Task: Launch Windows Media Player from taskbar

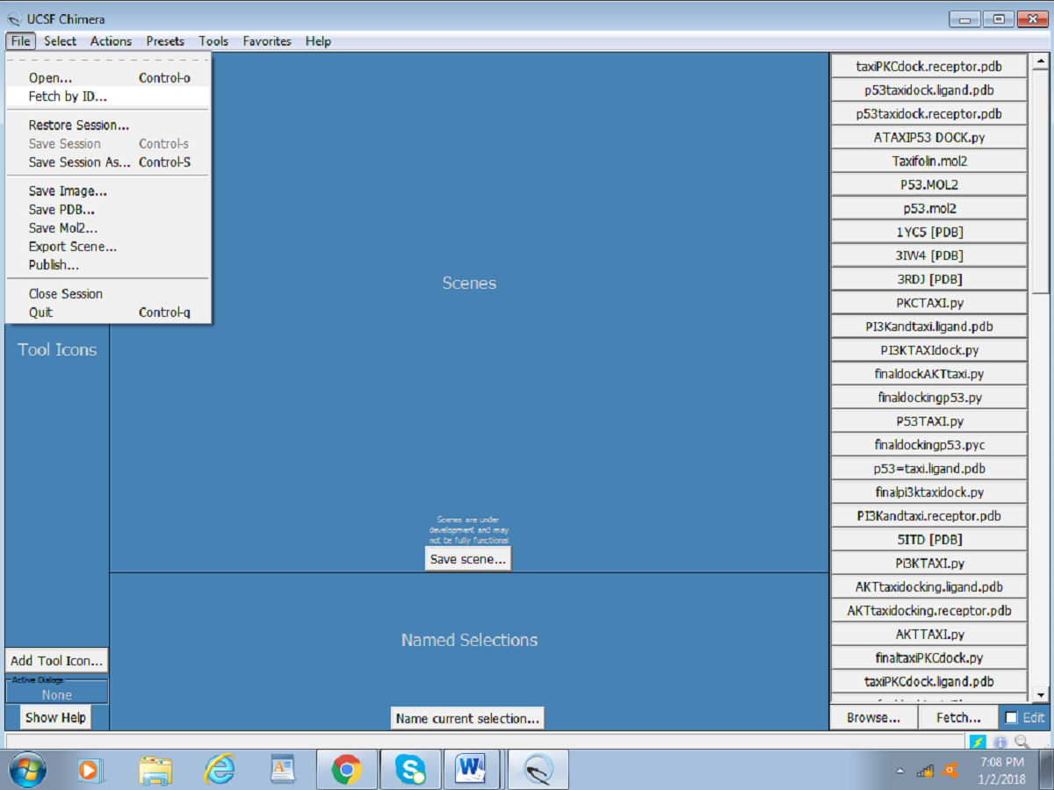Action: pos(89,770)
